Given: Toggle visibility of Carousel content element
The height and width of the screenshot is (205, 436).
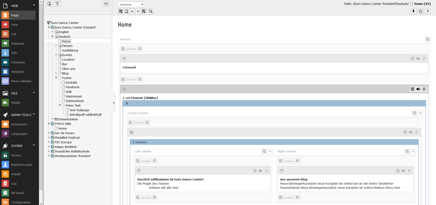Looking at the screenshot, I should coord(418,59).
